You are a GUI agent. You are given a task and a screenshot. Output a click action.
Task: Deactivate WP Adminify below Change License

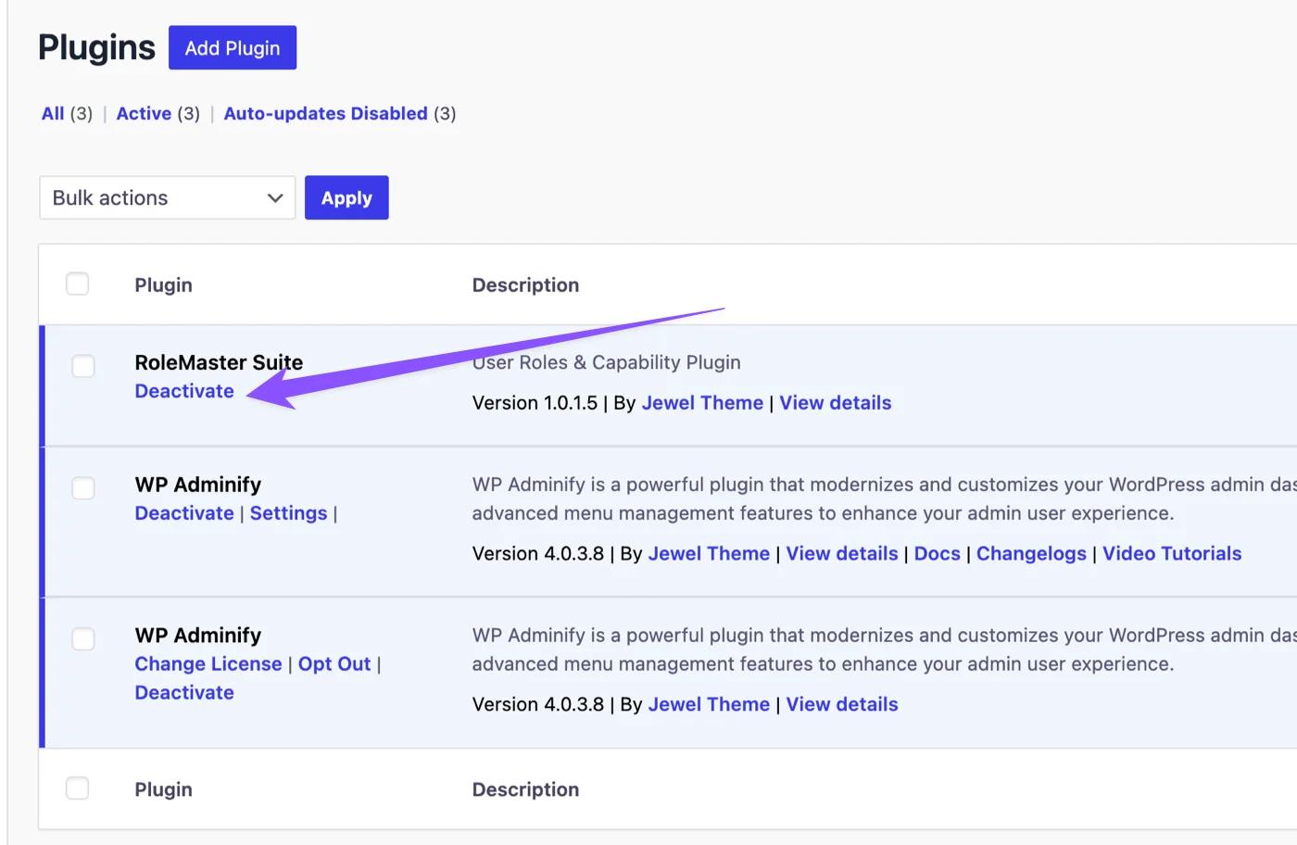(x=184, y=693)
